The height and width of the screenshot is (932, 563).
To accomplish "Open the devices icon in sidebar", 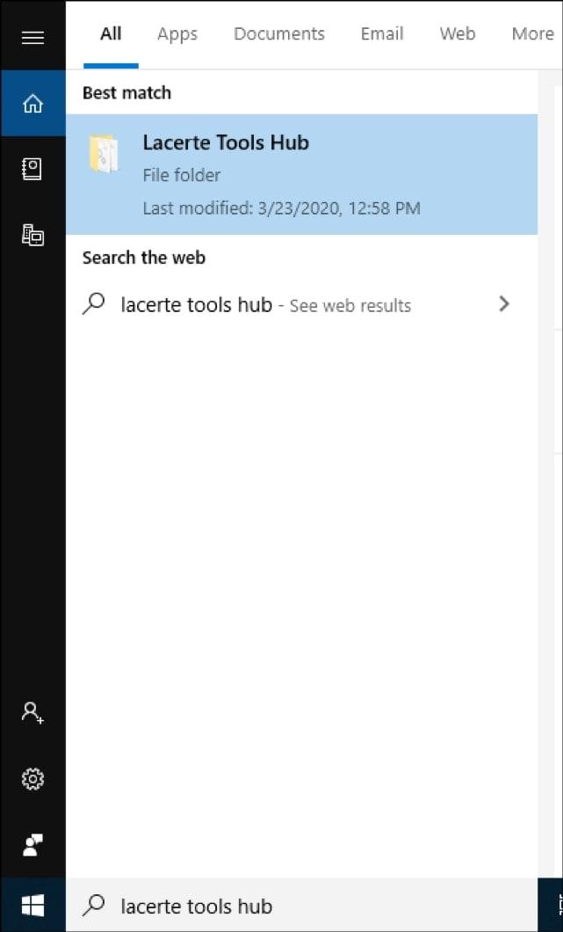I will (x=32, y=235).
